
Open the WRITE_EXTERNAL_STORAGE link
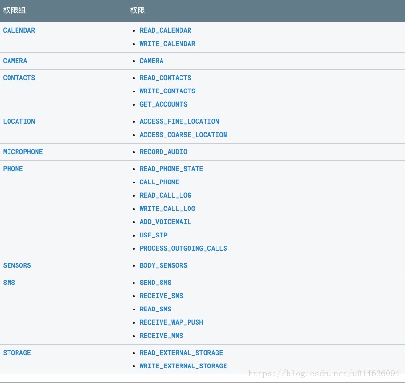tap(183, 366)
